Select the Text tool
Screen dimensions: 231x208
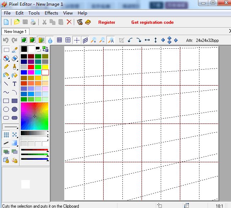(15, 84)
